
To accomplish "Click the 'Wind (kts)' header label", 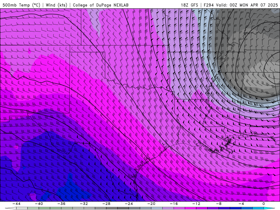I will click(x=56, y=5).
